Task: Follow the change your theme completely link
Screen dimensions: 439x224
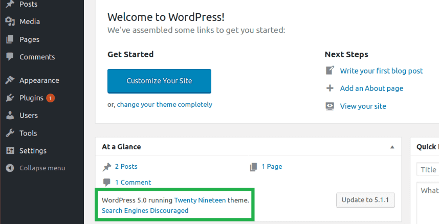Action: tap(164, 104)
